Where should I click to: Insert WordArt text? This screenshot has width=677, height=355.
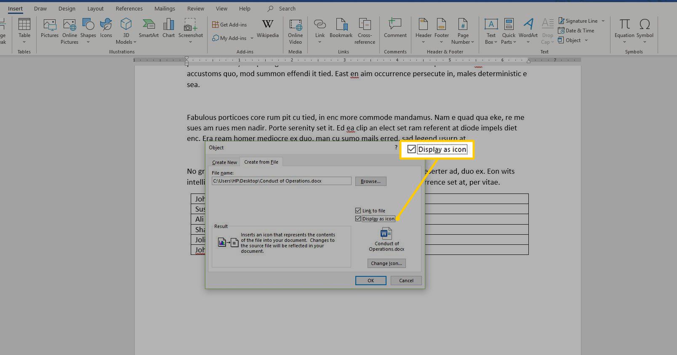coord(528,31)
